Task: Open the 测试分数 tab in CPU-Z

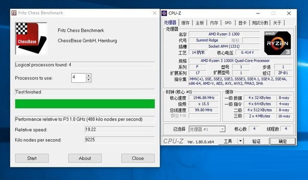Action: pyautogui.click(x=260, y=23)
